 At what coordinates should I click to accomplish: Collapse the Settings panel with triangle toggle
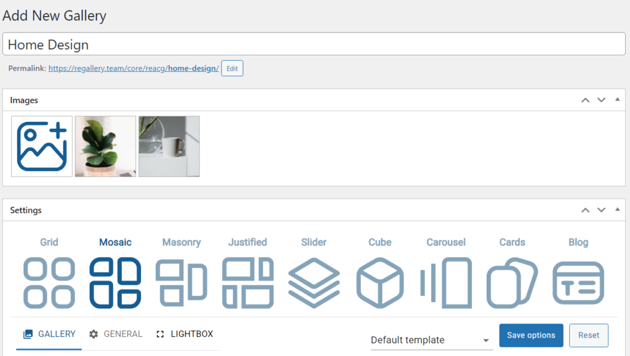tap(617, 210)
